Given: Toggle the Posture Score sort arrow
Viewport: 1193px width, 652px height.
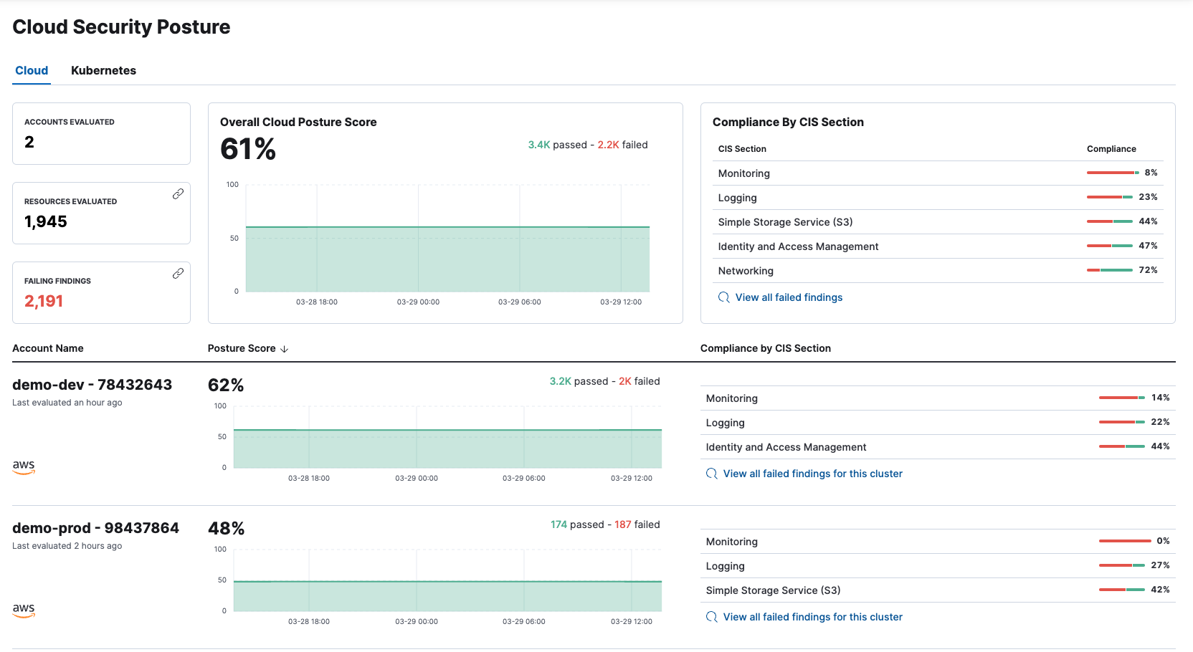Looking at the screenshot, I should [285, 349].
